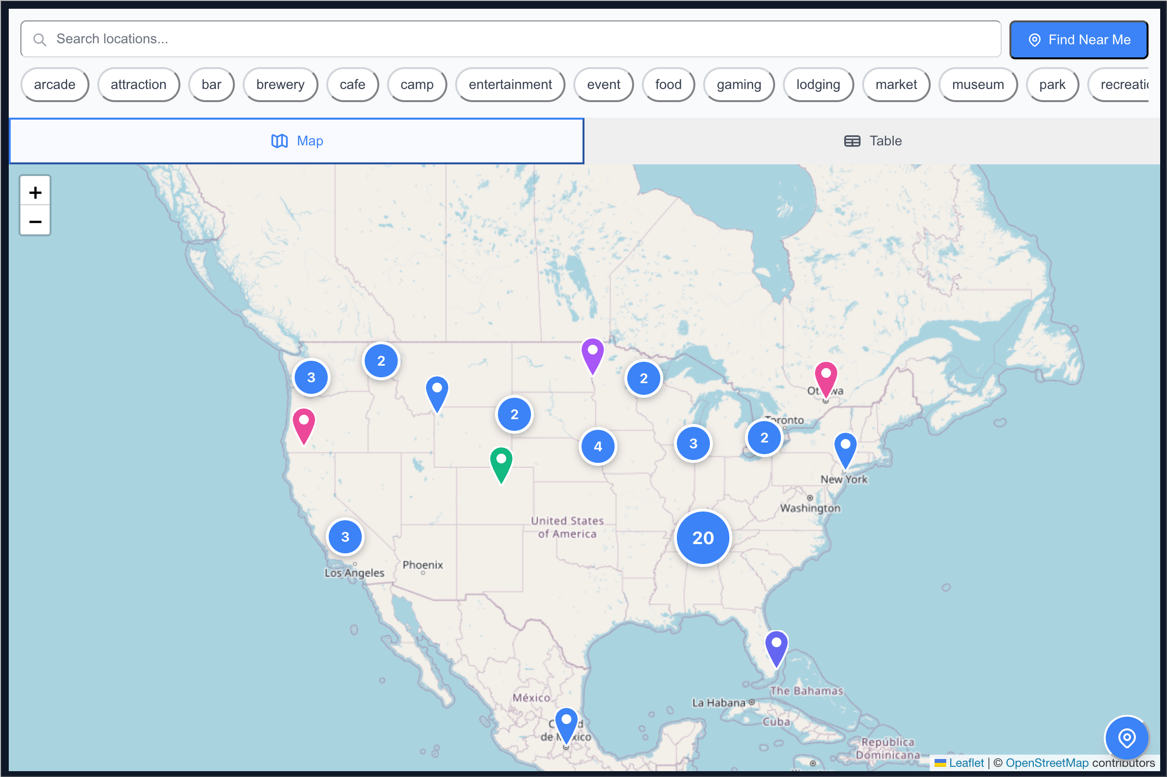This screenshot has width=1167, height=777.
Task: Click inside the Search locations field
Action: click(297, 38)
